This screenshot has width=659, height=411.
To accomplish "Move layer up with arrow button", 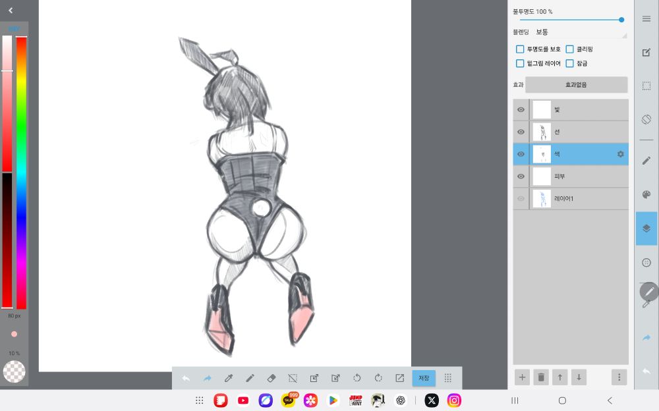I will pos(559,377).
